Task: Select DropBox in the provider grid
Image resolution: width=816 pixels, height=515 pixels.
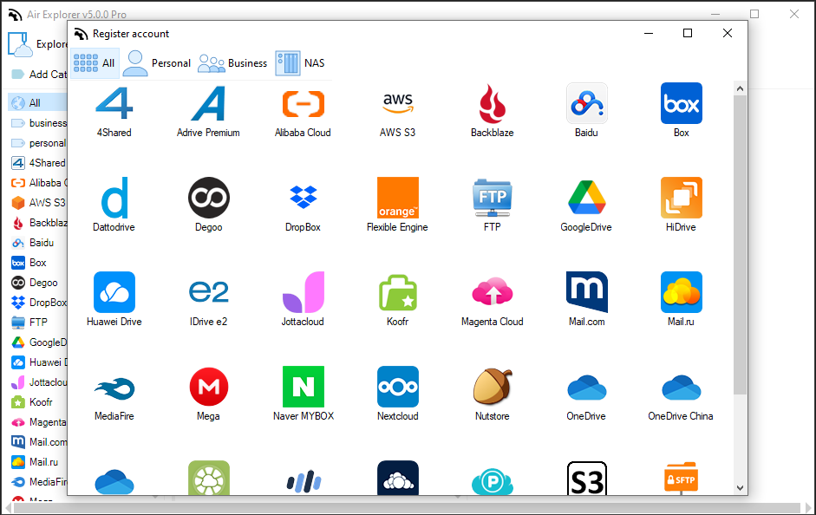Action: pyautogui.click(x=303, y=199)
